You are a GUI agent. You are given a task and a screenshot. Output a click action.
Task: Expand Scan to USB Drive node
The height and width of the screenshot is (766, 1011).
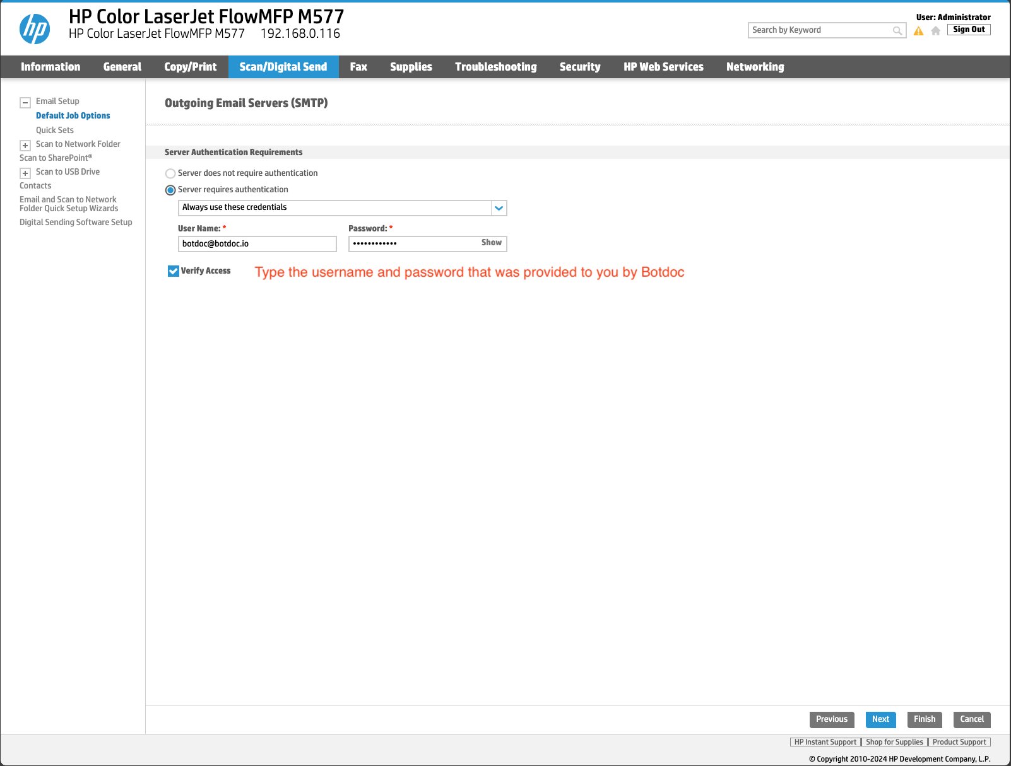[x=25, y=173]
